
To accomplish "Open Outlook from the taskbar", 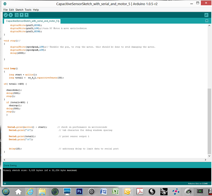I will pyautogui.click(x=128, y=192).
